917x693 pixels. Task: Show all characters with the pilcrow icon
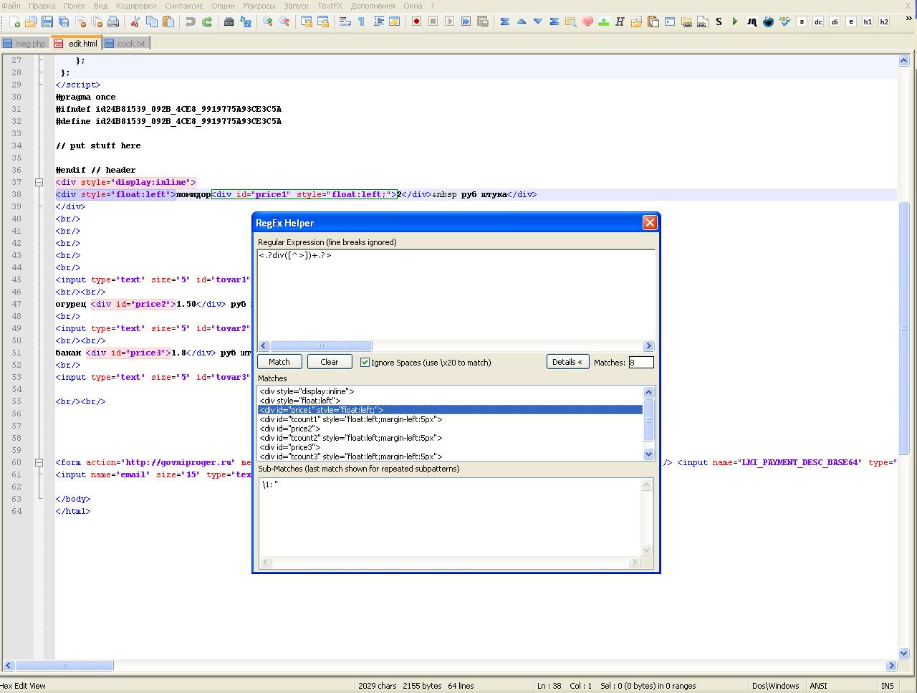[x=361, y=21]
